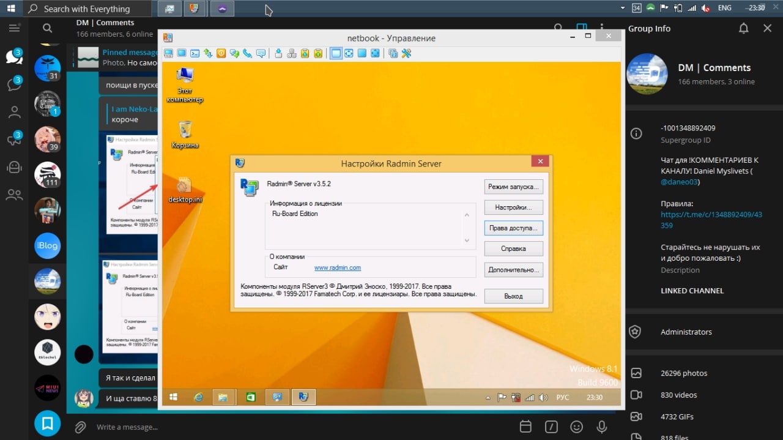Open chat with Blog avatar
Viewport: 783px width, 440px height.
[x=47, y=245]
